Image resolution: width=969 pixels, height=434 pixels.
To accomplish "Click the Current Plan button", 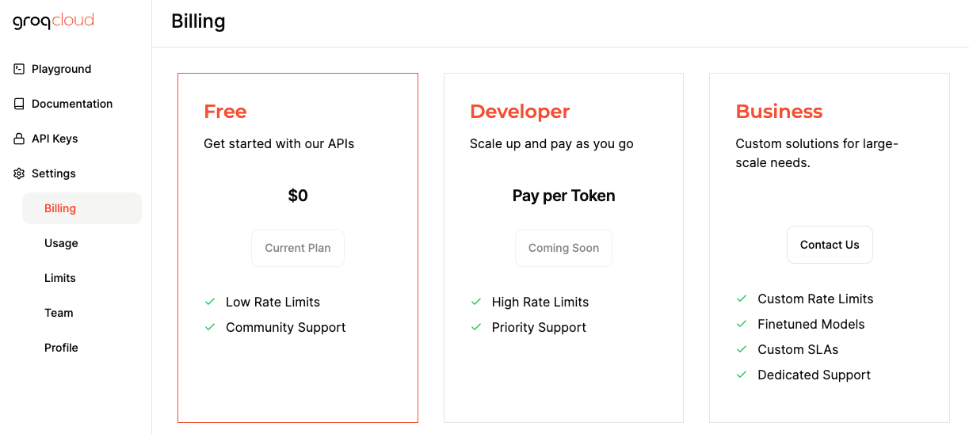I will click(x=298, y=248).
